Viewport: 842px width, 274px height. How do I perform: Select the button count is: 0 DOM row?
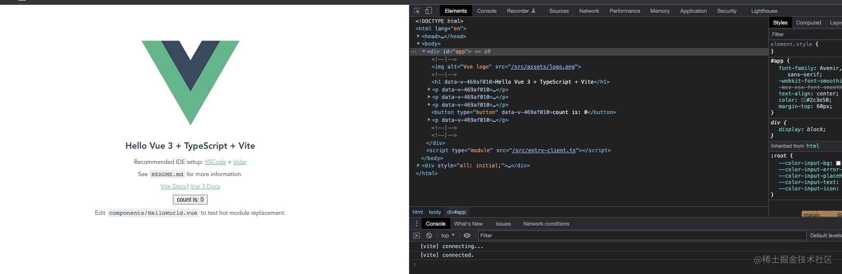(x=524, y=112)
